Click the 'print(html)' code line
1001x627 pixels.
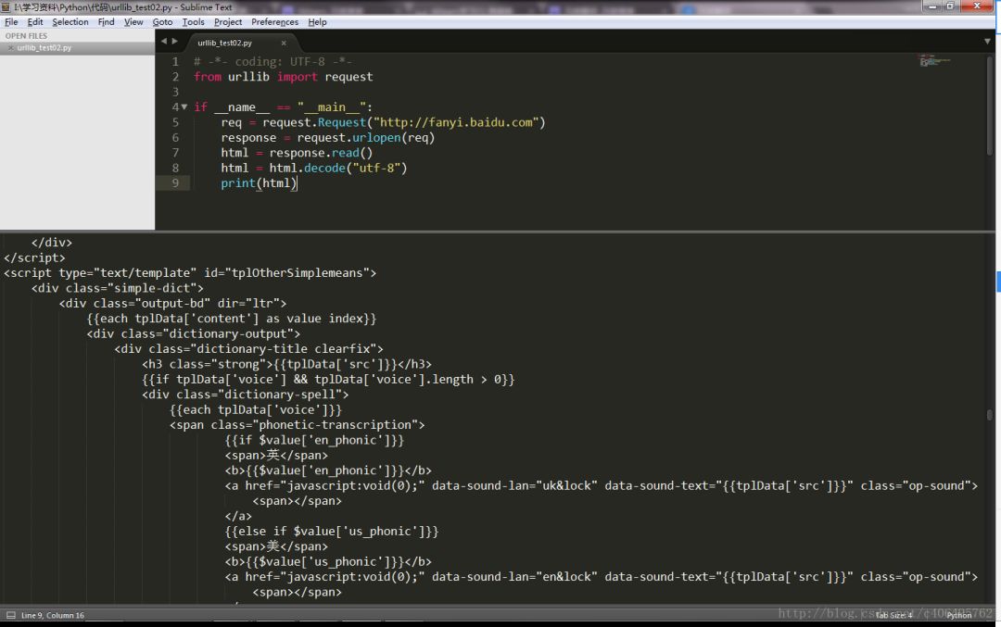[259, 183]
